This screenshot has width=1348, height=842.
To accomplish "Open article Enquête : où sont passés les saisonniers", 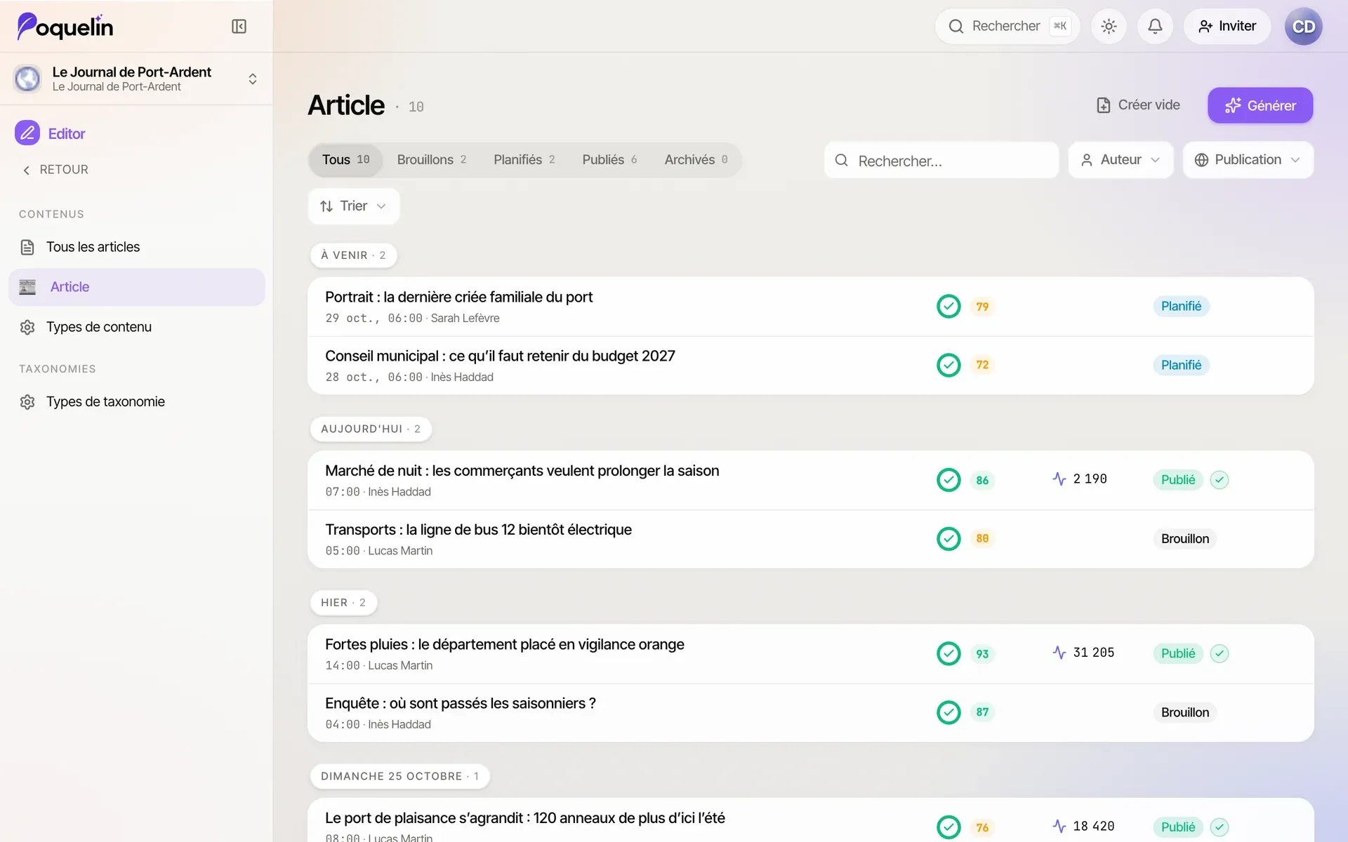I will pyautogui.click(x=460, y=703).
